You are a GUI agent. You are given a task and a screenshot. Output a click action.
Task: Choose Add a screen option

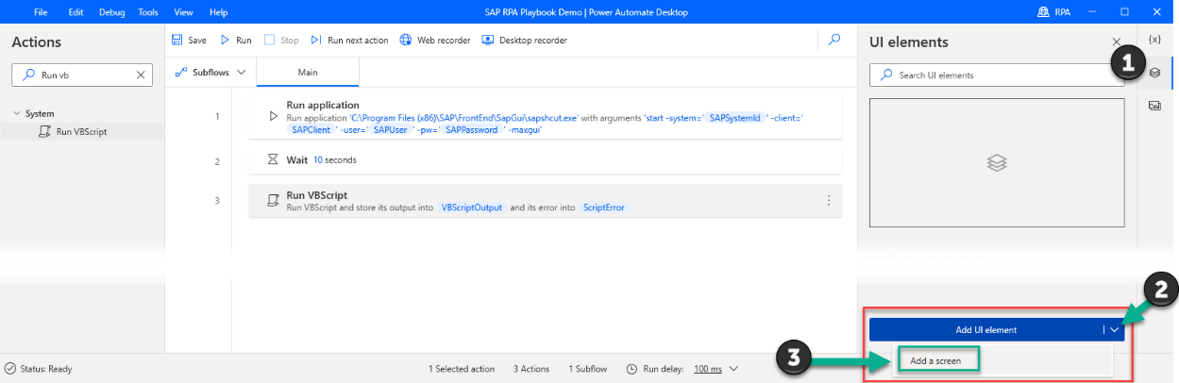tap(935, 359)
